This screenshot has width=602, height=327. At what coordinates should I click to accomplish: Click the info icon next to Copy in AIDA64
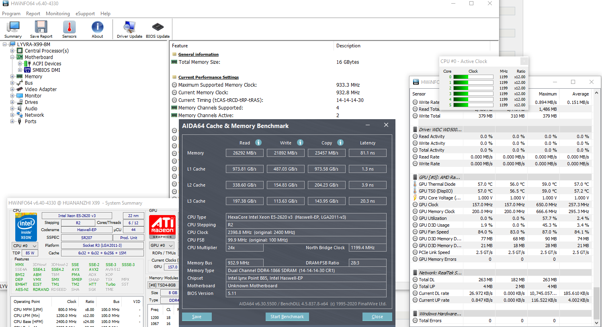coord(340,142)
